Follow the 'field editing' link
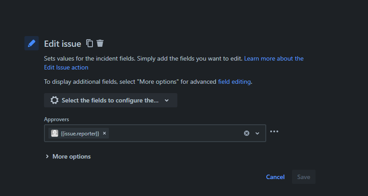368x196 pixels. click(x=234, y=82)
